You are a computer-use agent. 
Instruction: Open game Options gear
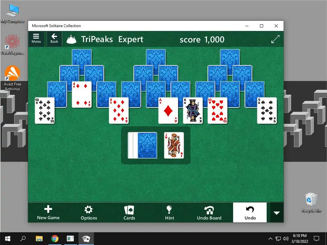tap(89, 212)
